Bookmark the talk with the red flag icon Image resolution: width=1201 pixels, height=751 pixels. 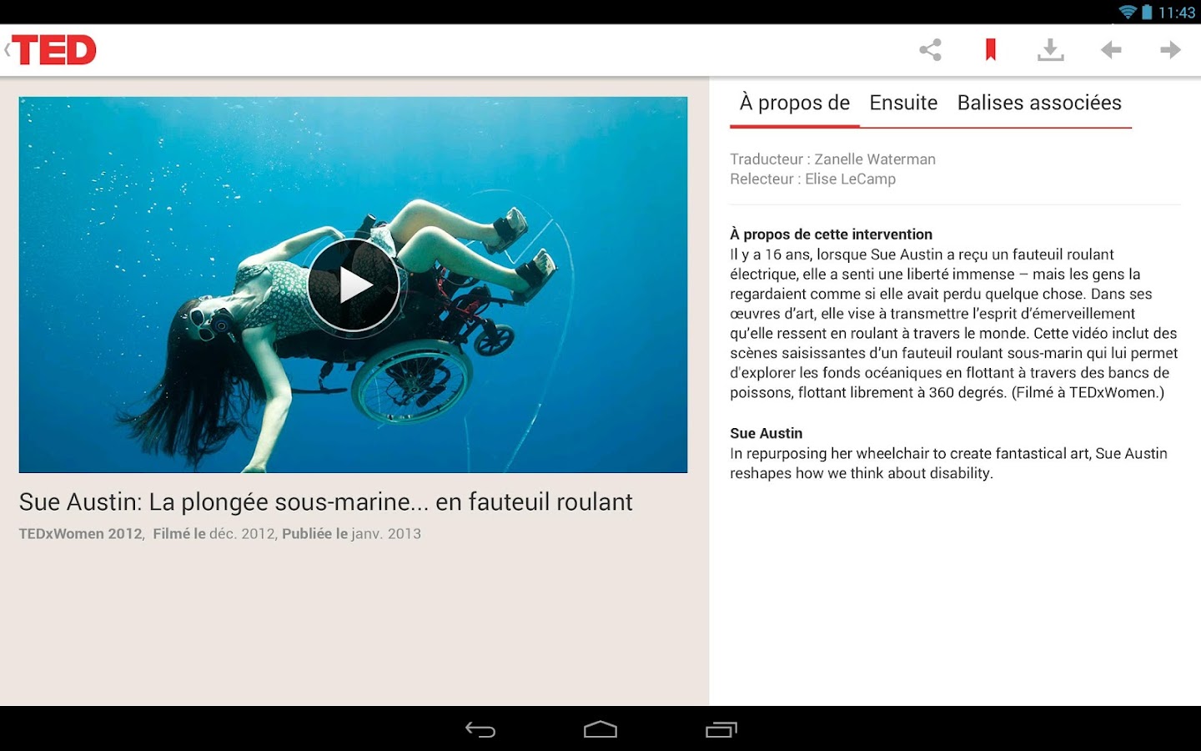[990, 50]
